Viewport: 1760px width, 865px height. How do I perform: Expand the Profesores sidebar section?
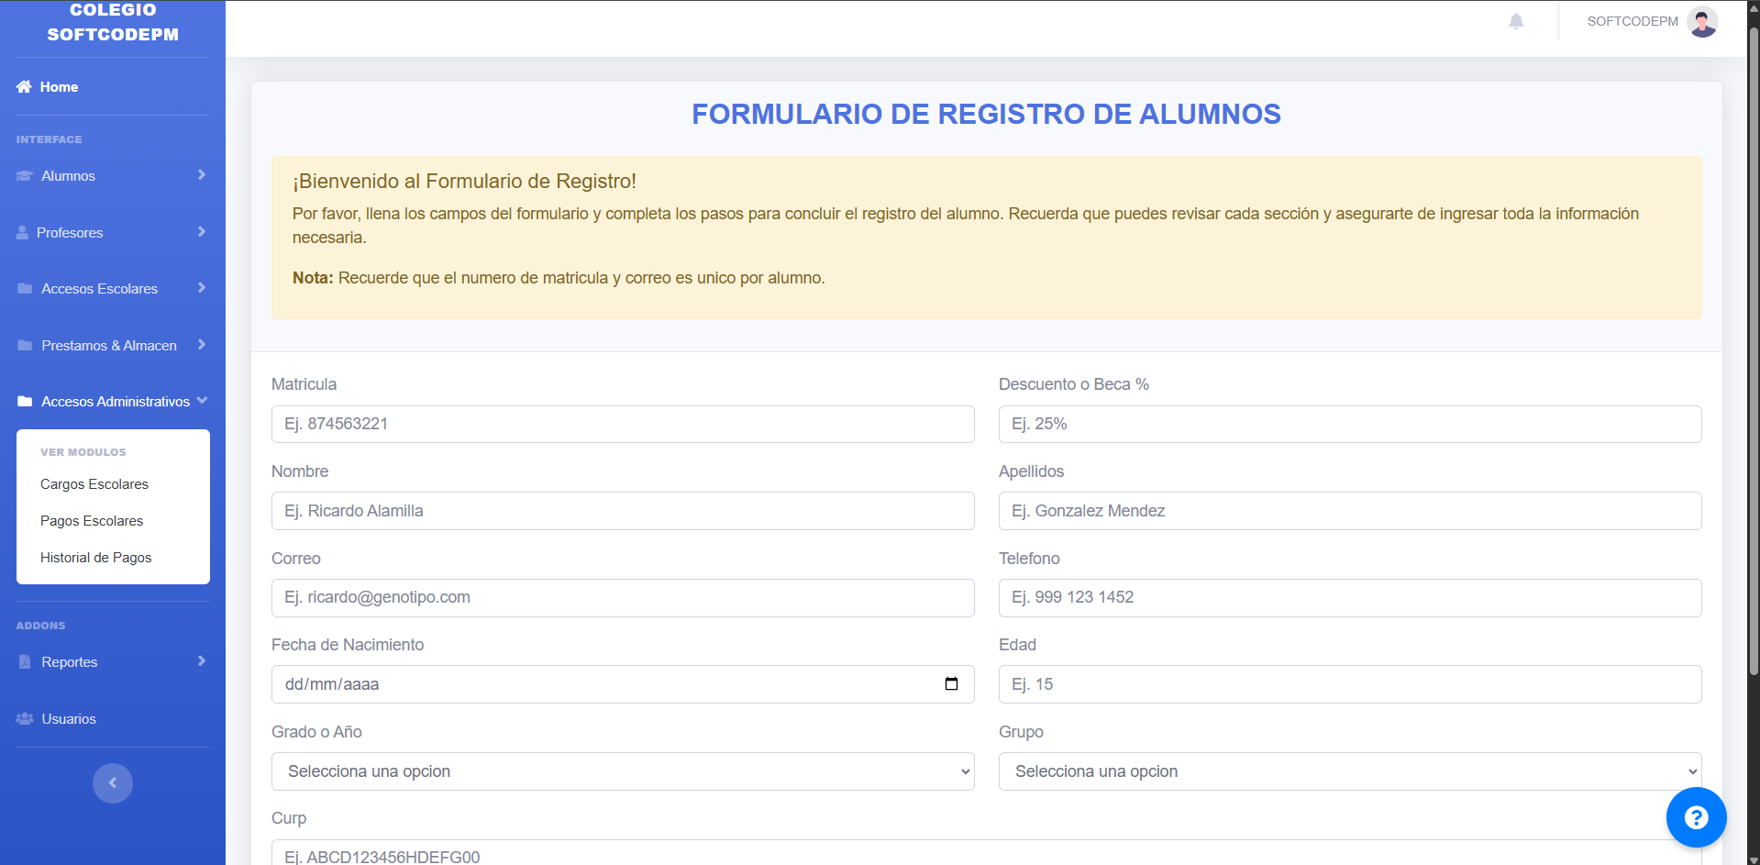112,233
